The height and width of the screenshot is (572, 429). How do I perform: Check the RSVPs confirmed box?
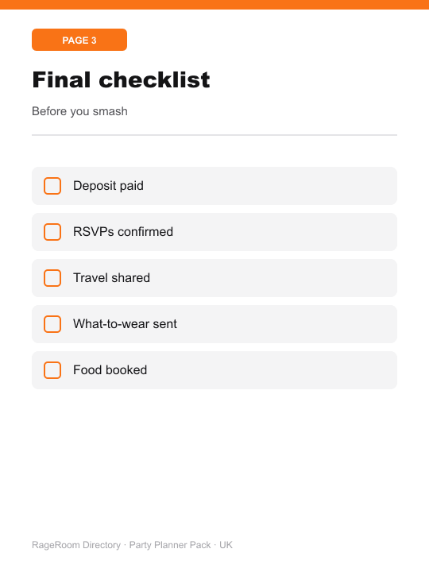52,232
